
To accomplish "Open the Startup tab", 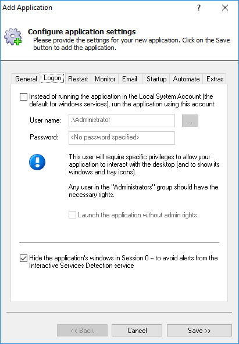I will pos(156,79).
